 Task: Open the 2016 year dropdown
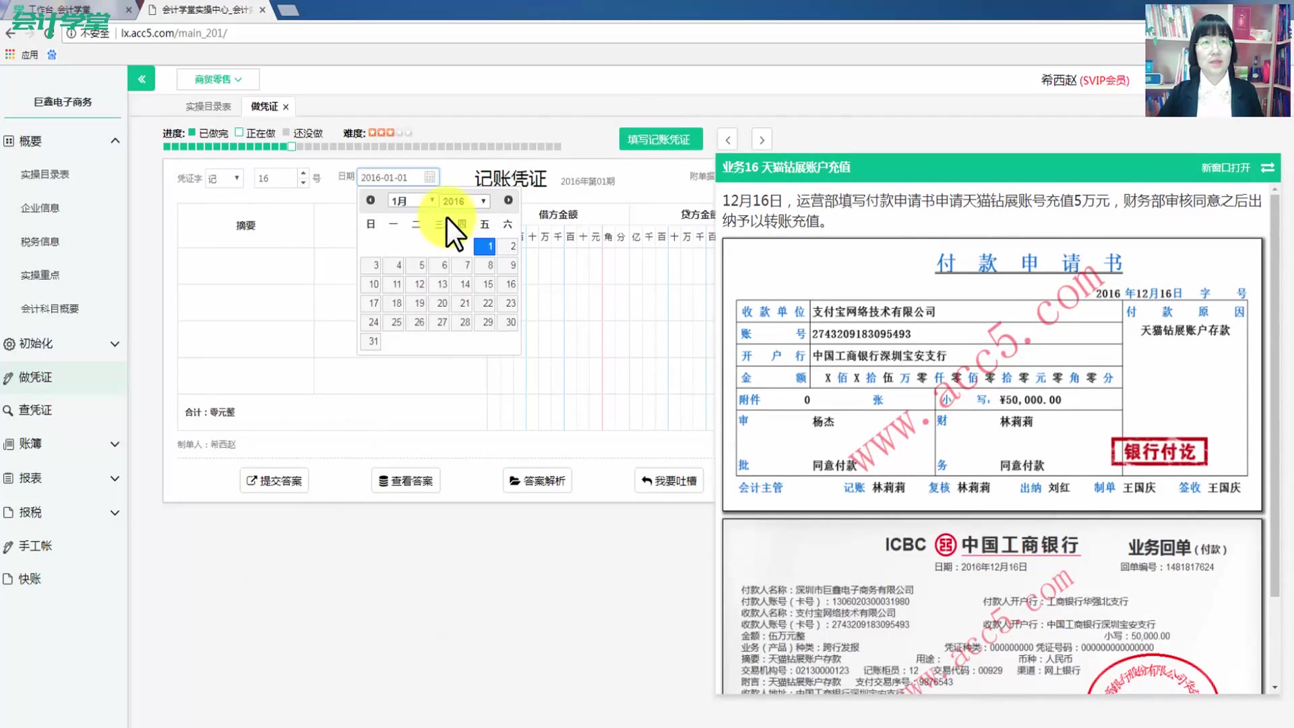(464, 201)
